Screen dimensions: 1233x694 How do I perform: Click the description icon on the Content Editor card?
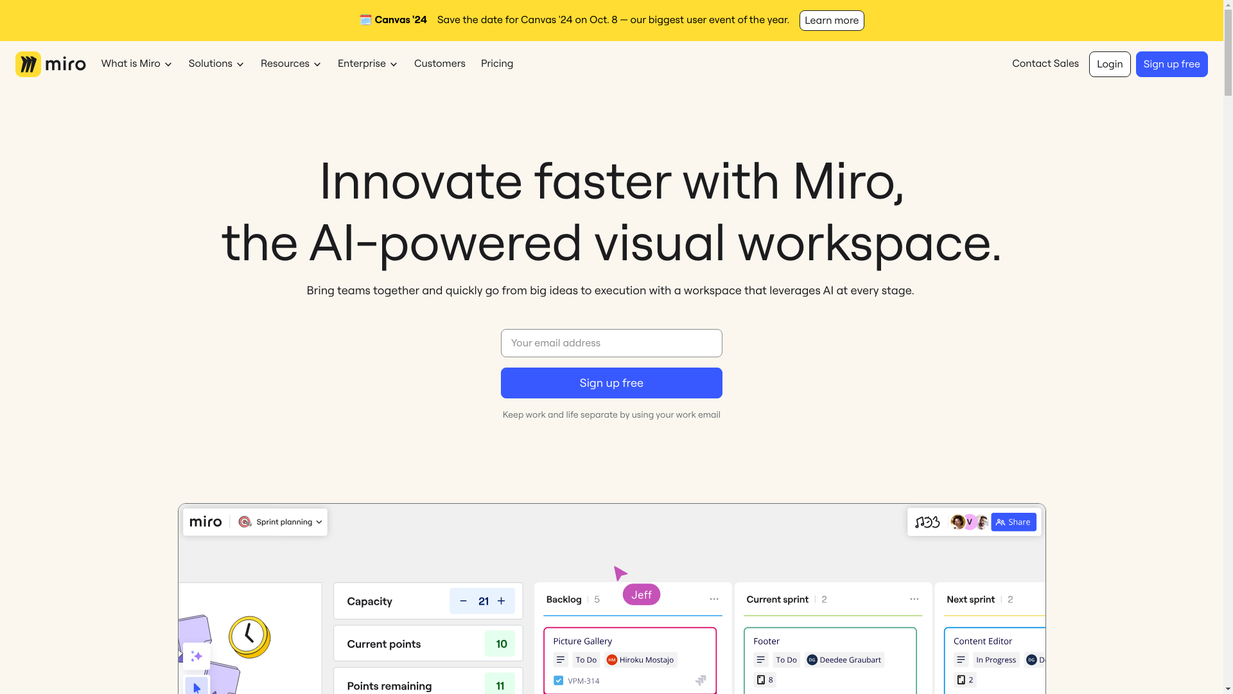(961, 660)
